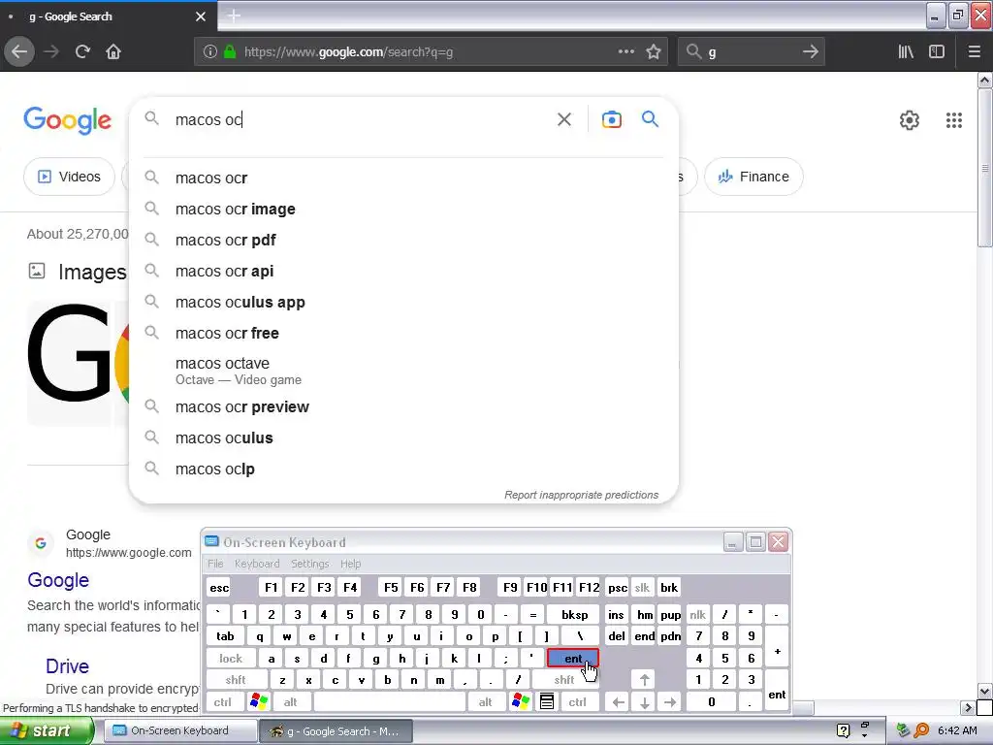Submit the Firefox search box with its go arrow
The image size is (993, 745).
(810, 52)
